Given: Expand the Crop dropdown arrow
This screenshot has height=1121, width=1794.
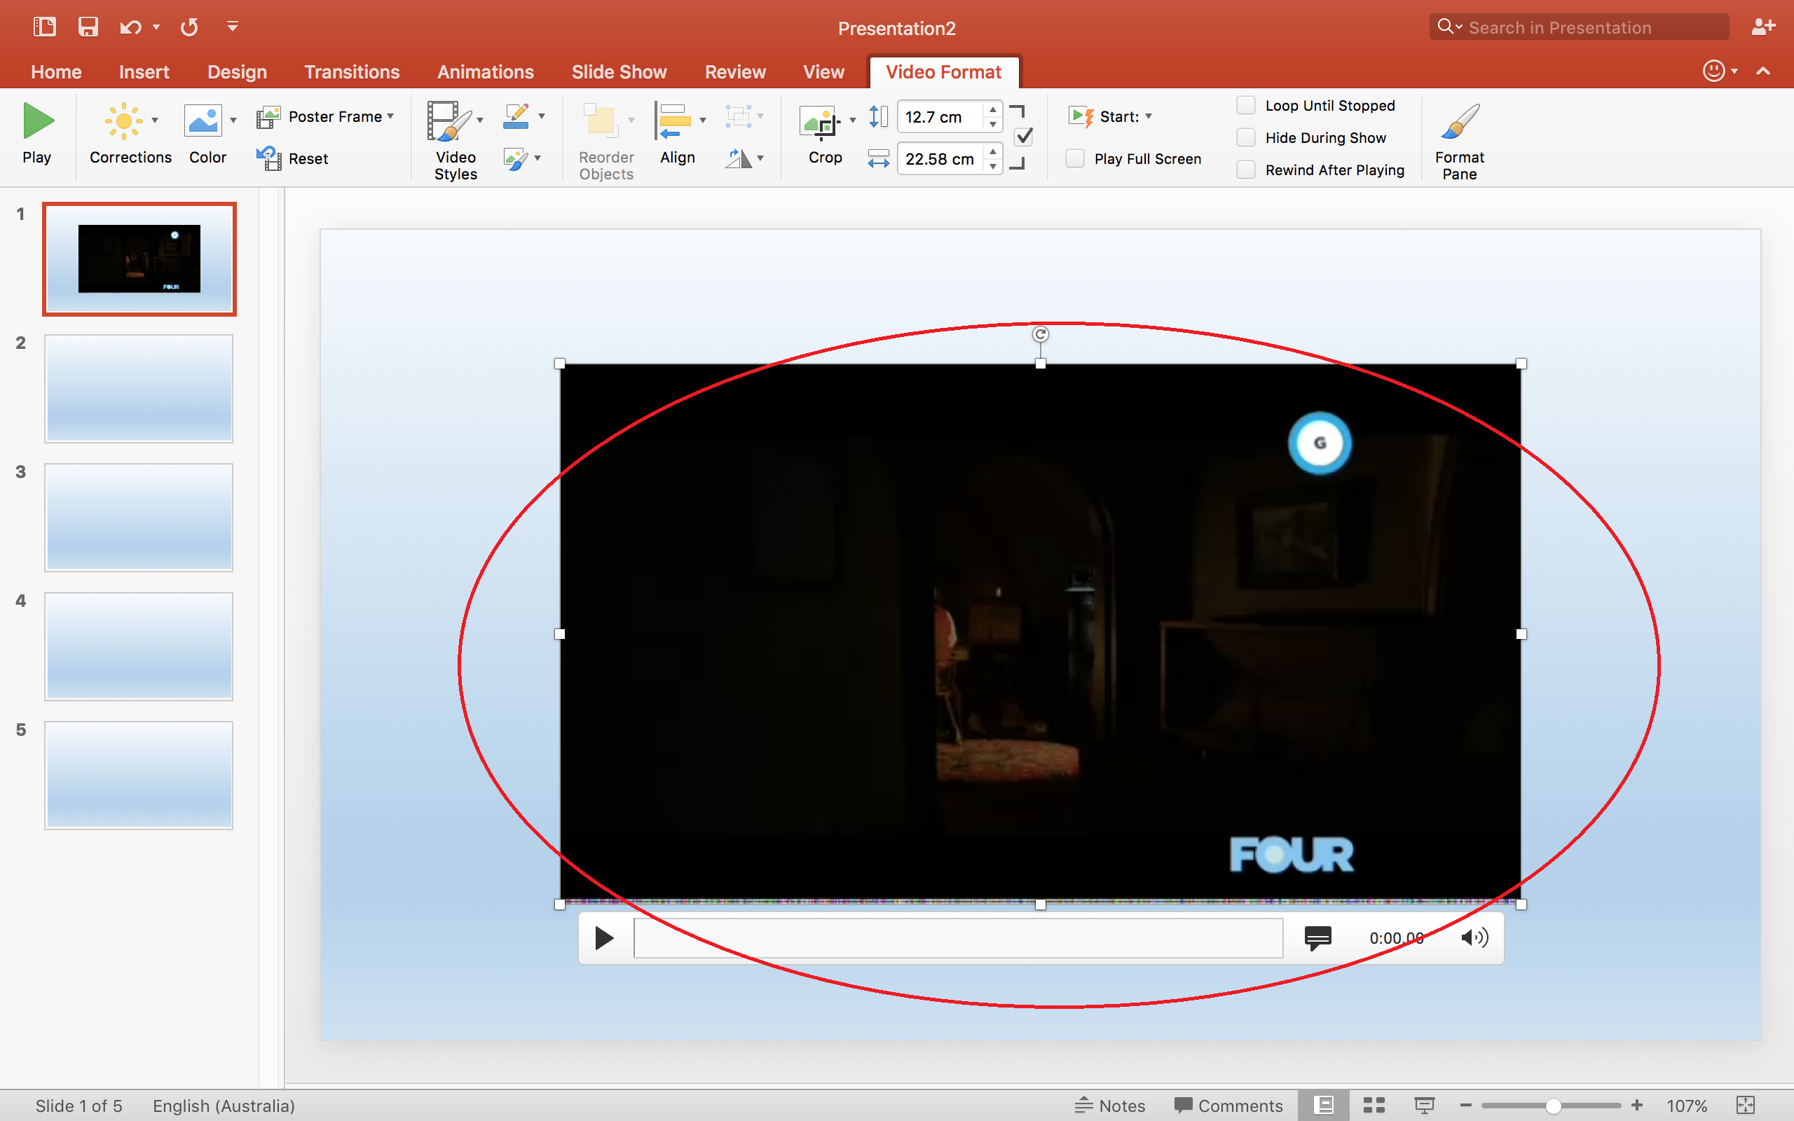Looking at the screenshot, I should 851,120.
